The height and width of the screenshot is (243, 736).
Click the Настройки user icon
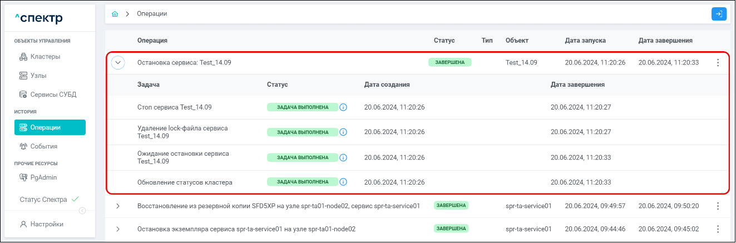point(23,224)
